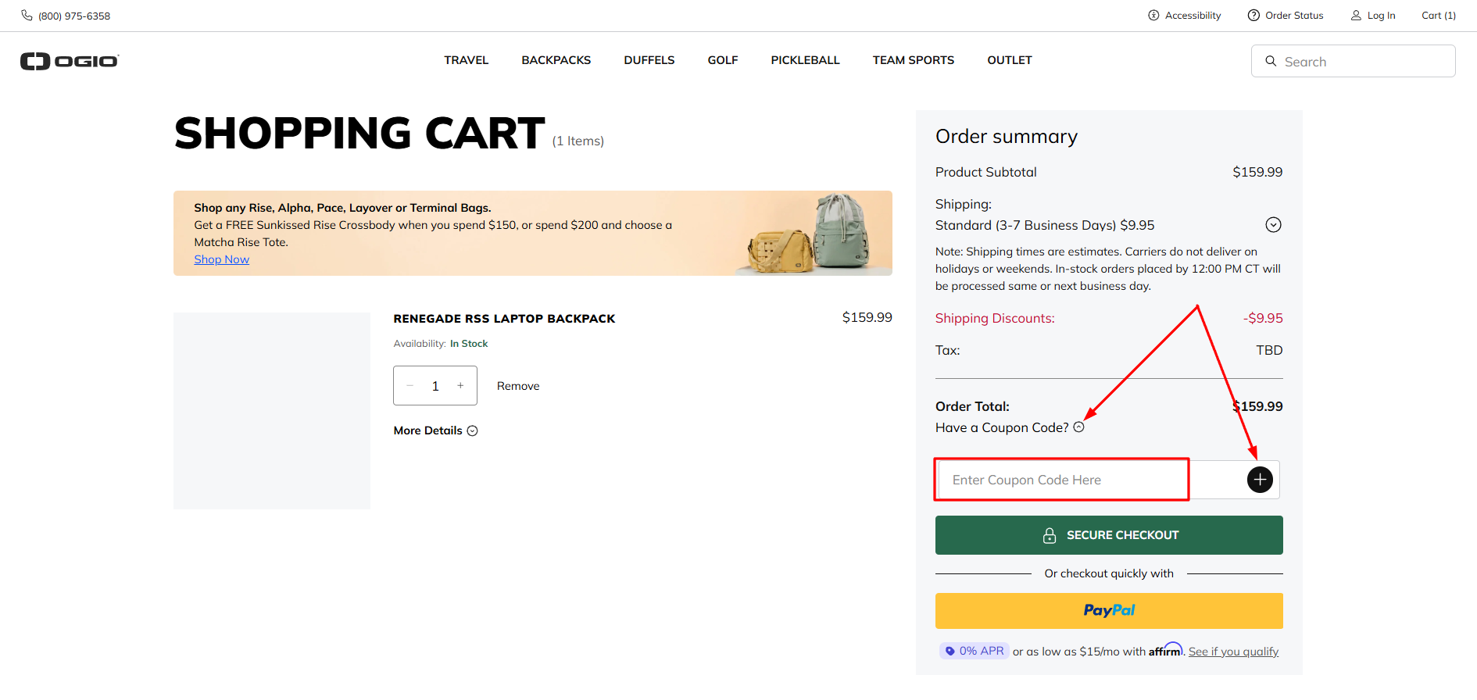Apply coupon with the plus icon
This screenshot has width=1477, height=700.
click(x=1260, y=480)
